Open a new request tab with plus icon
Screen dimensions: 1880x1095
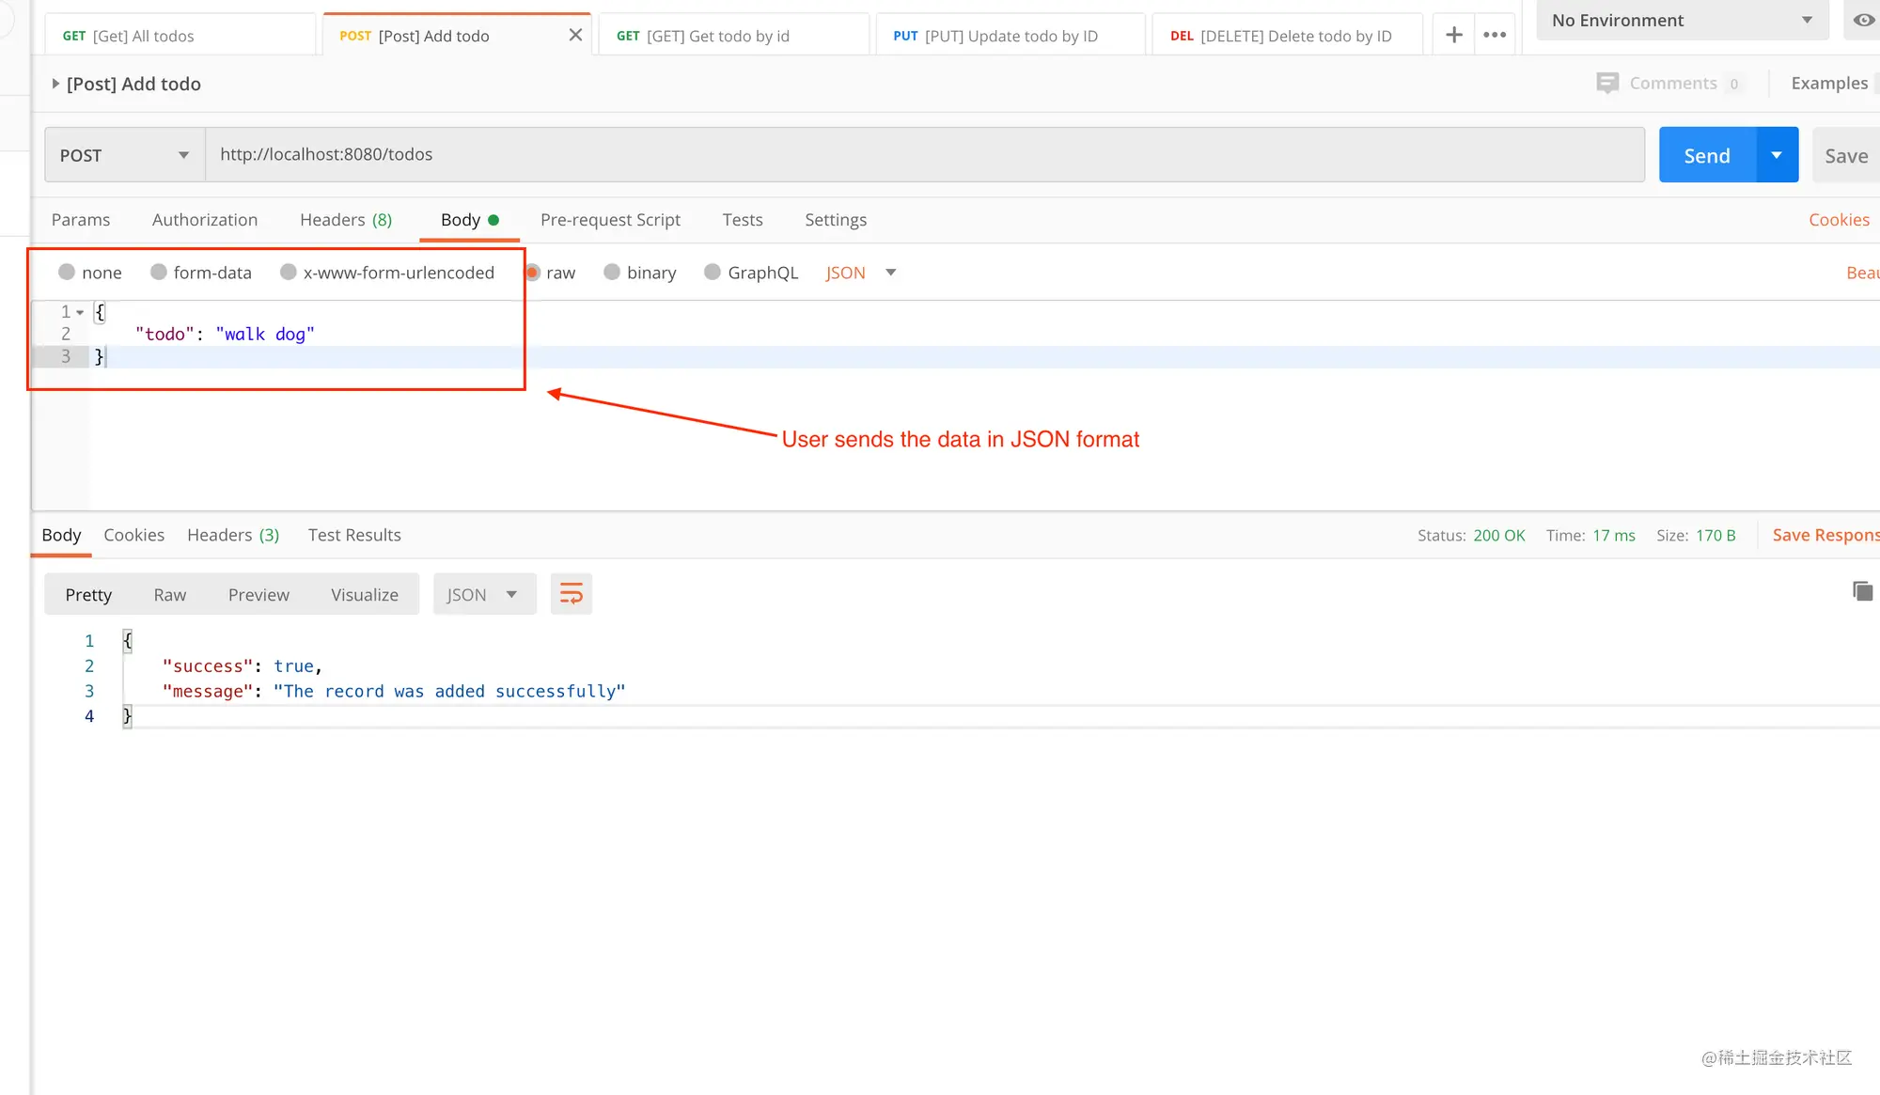[x=1453, y=35]
